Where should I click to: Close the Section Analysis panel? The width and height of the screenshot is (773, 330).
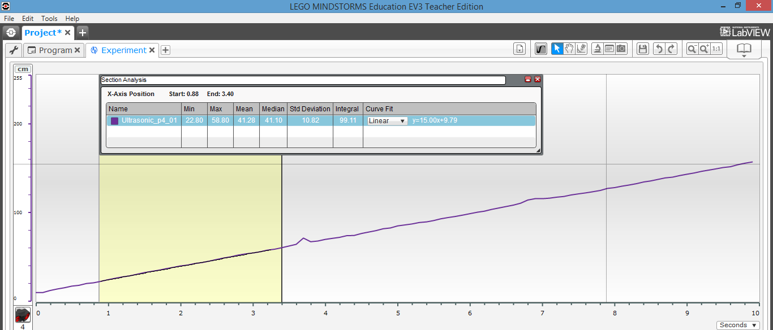(538, 80)
